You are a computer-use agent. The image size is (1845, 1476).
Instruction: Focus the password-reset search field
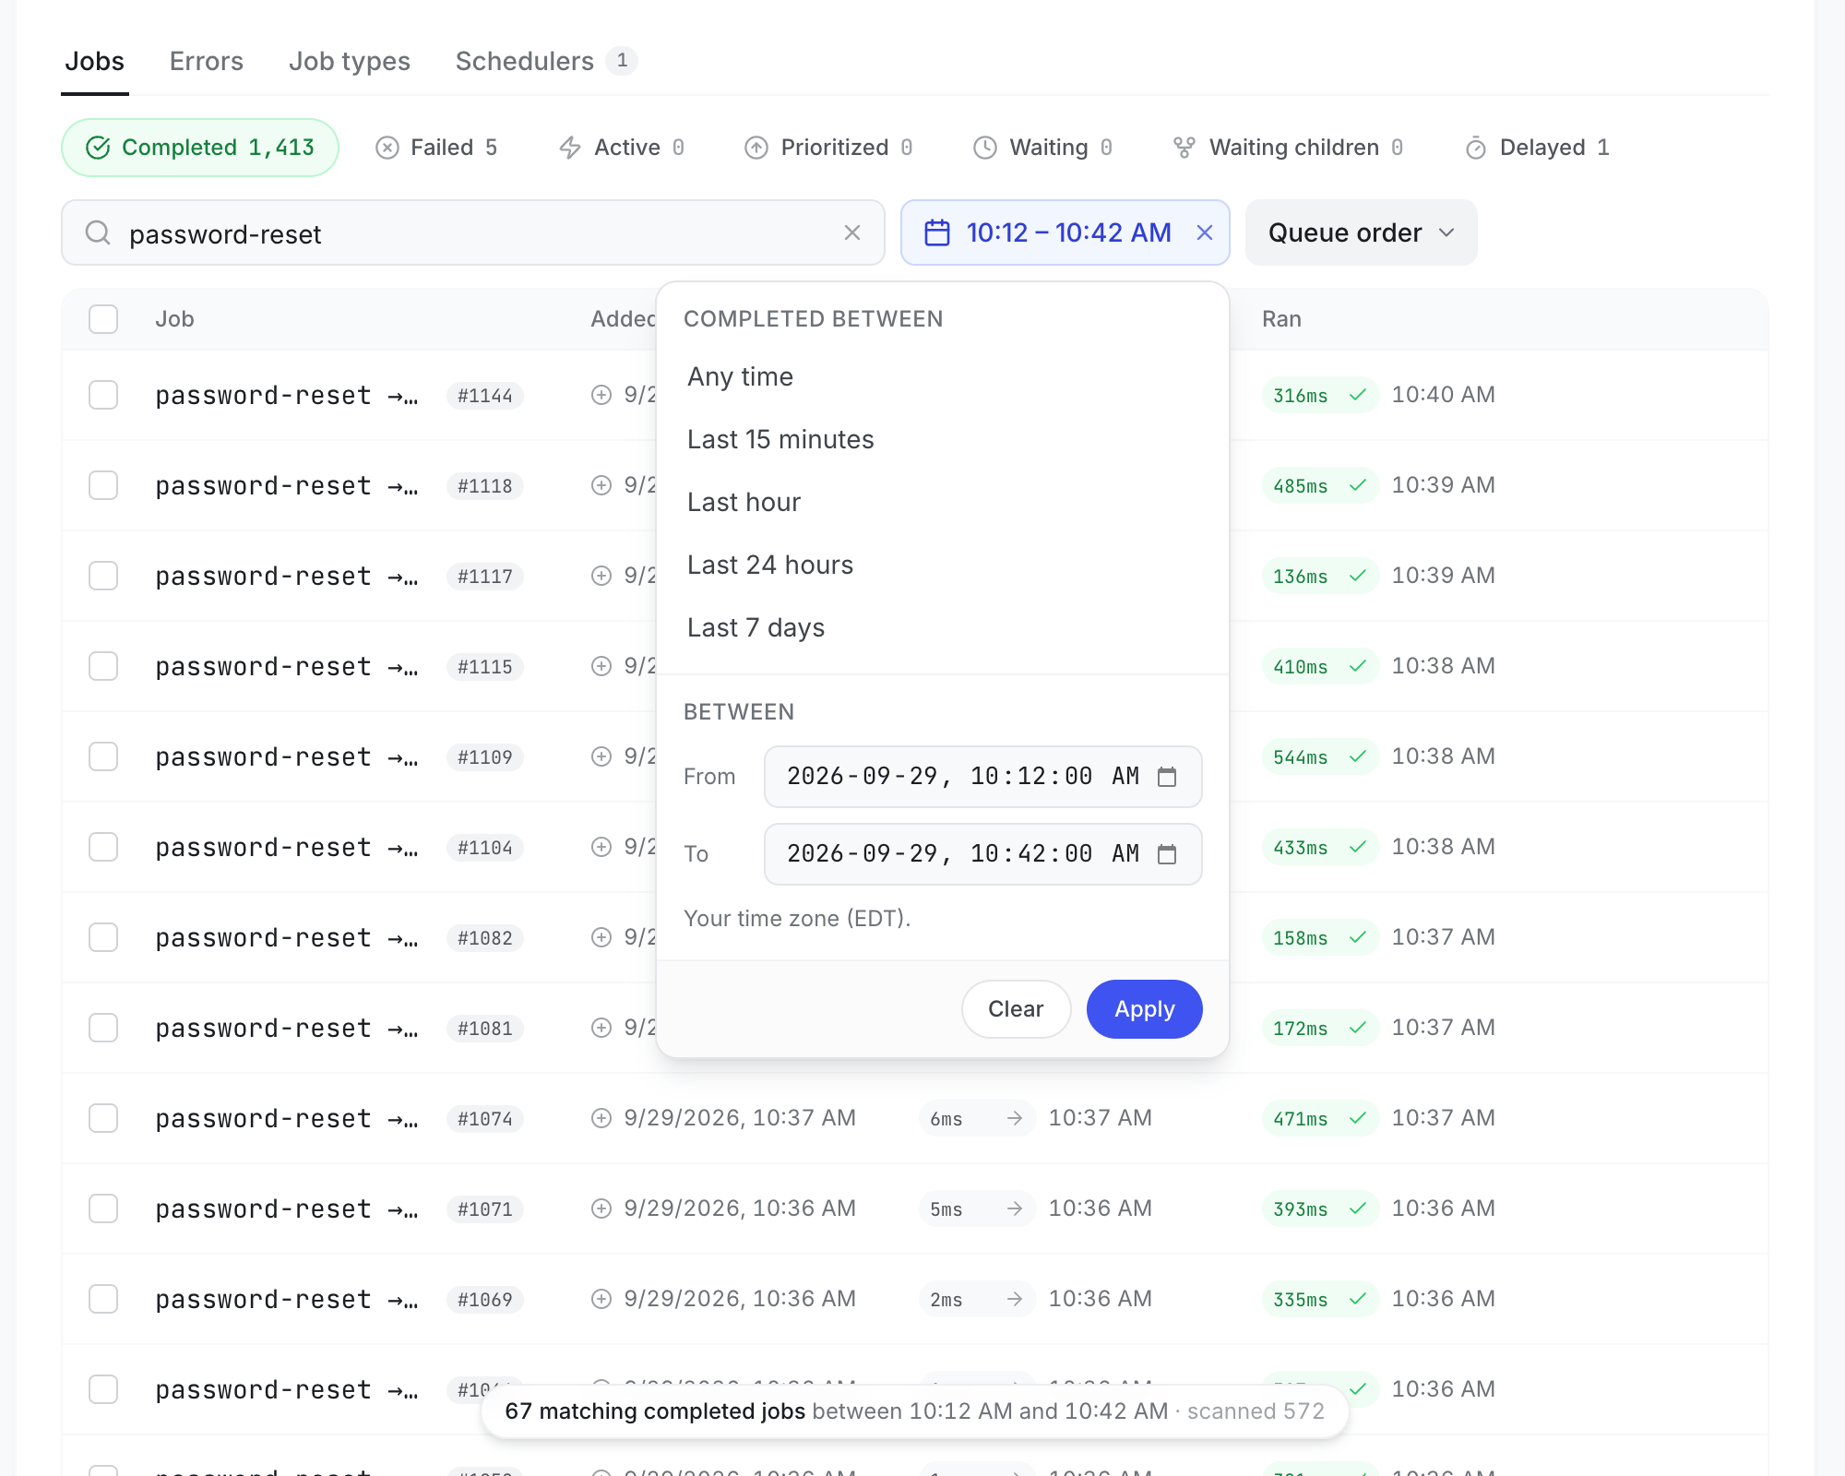pos(473,232)
